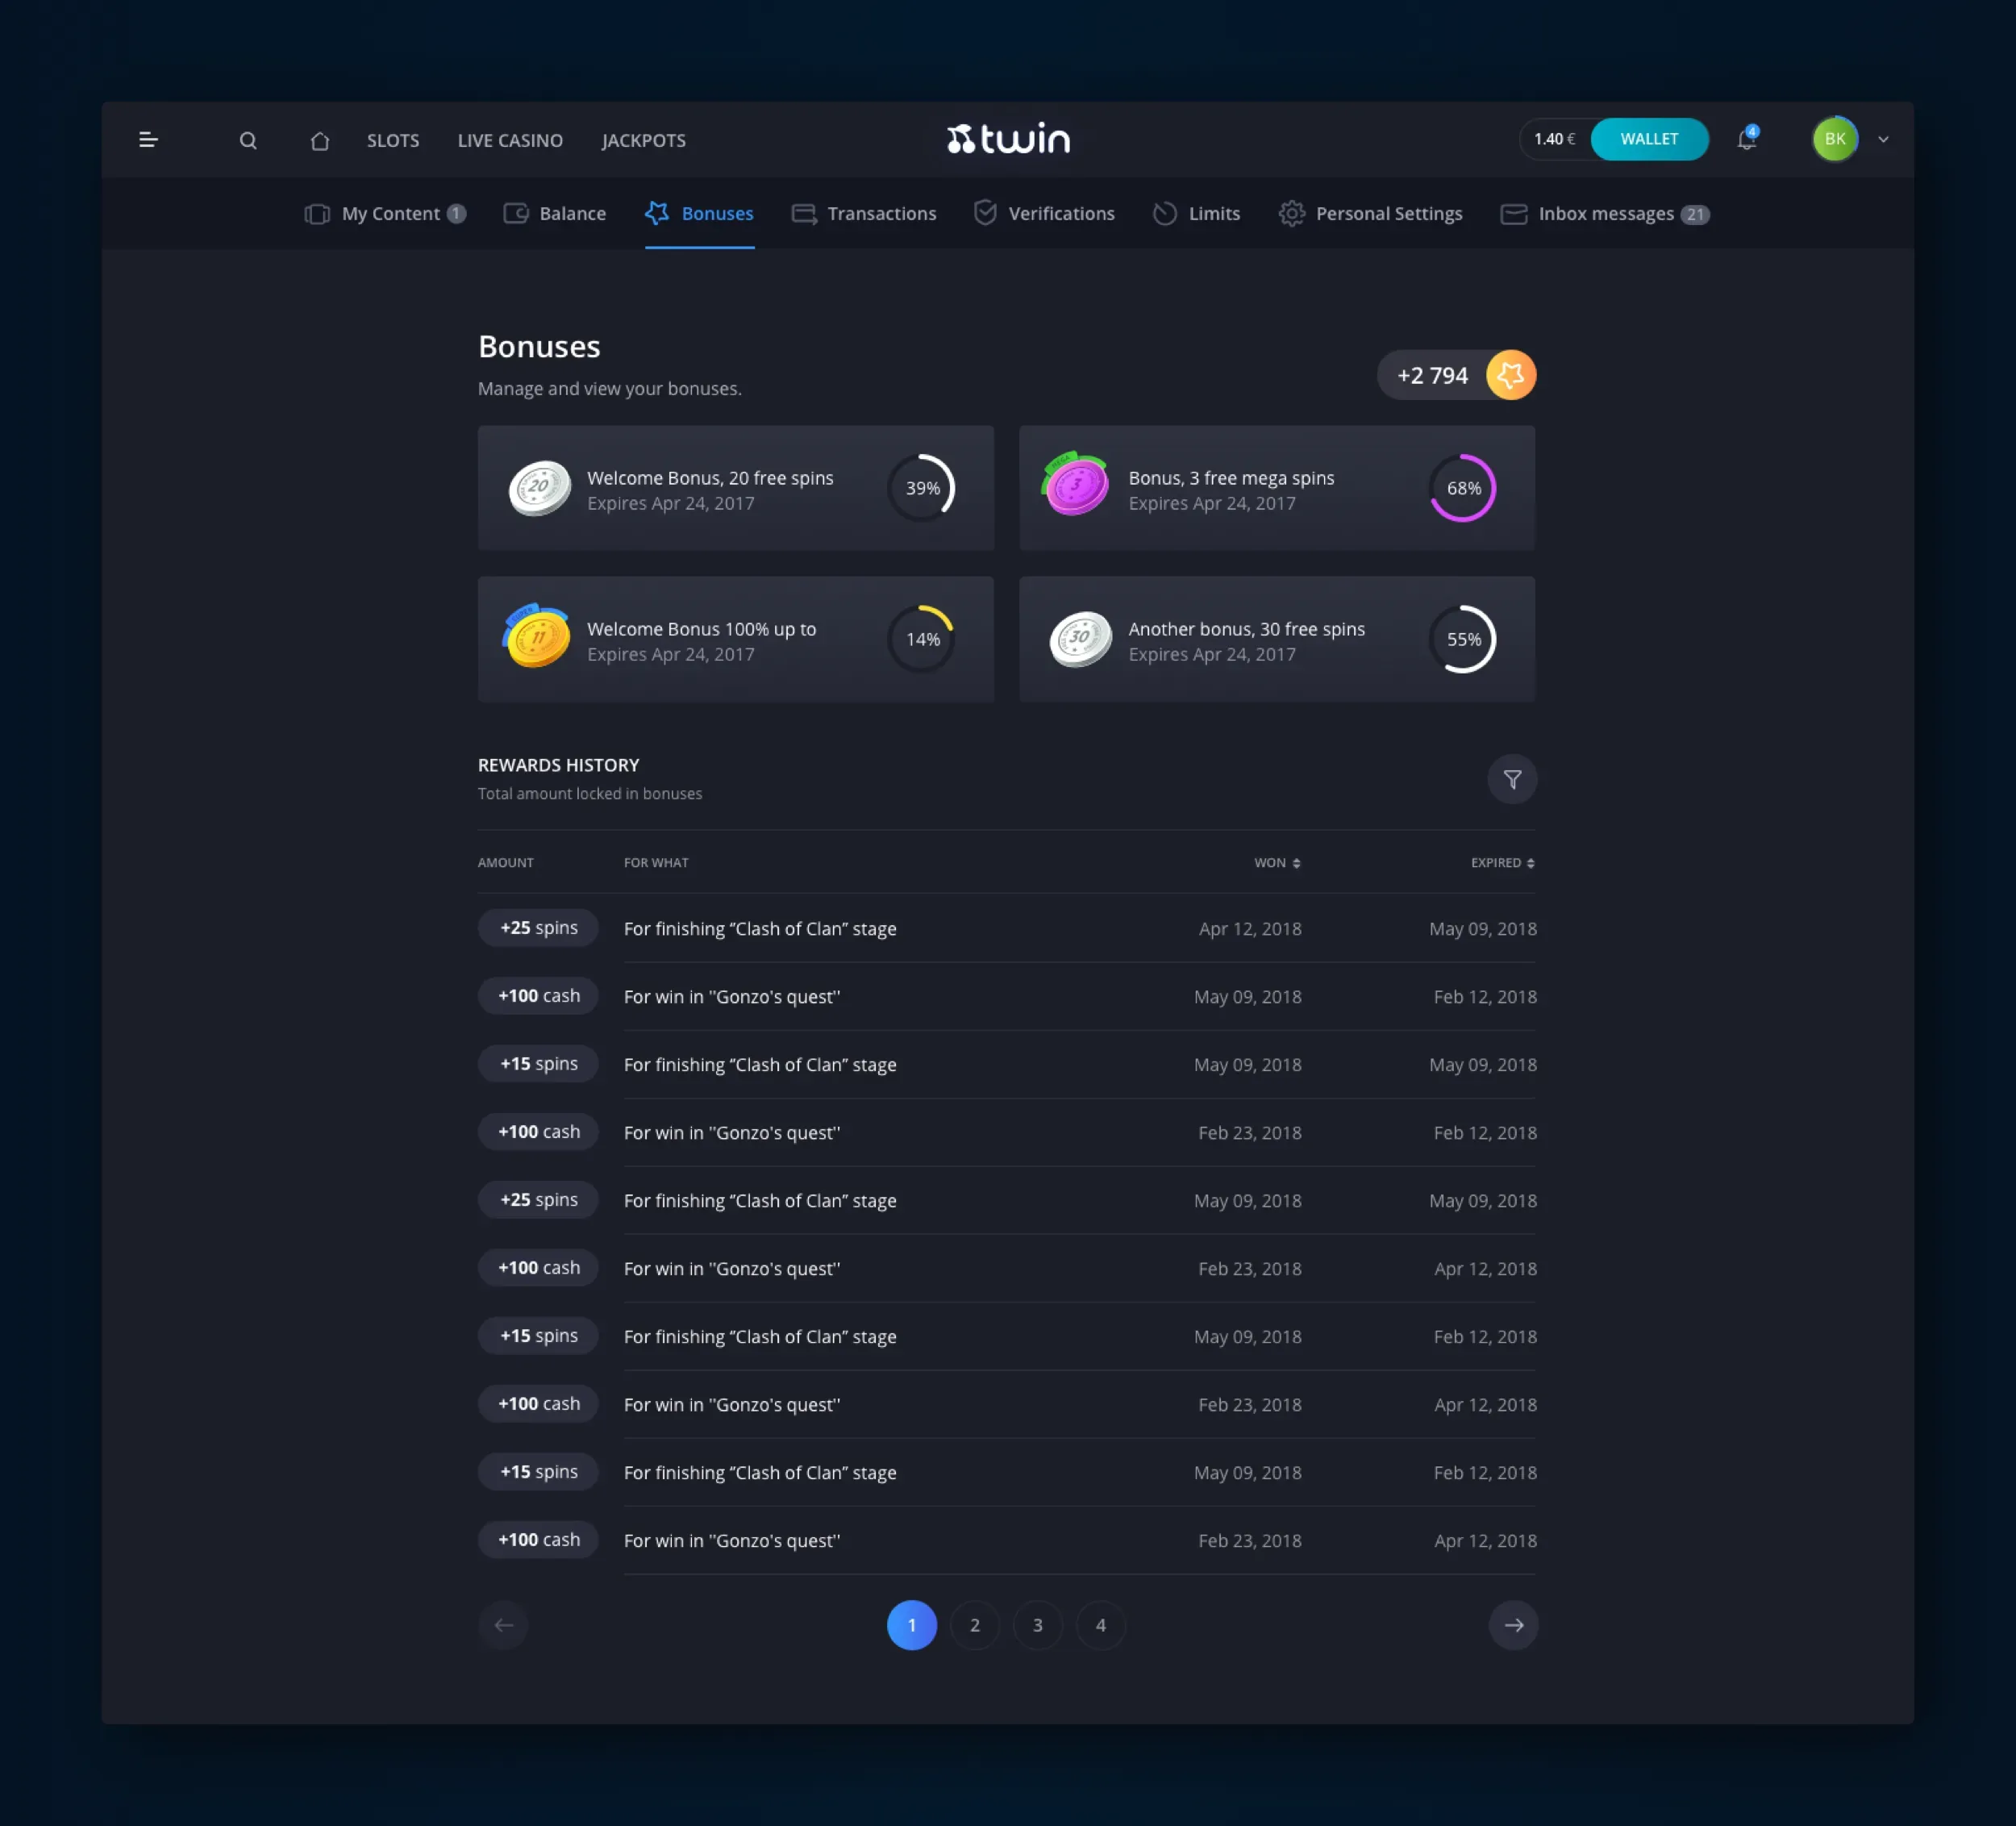Open the rewards history filter icon
Viewport: 2016px width, 1826px height.
pos(1512,779)
